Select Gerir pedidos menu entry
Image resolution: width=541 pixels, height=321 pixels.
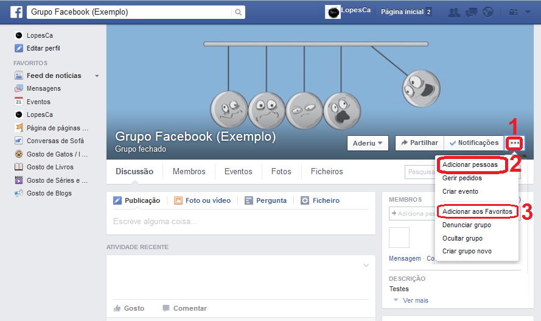[x=462, y=178]
